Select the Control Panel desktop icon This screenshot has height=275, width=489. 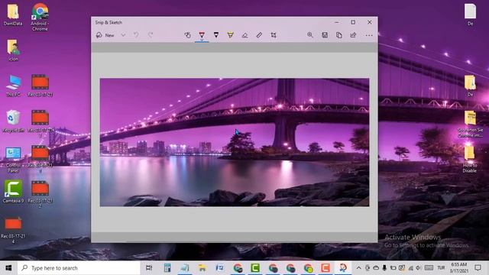click(x=13, y=160)
